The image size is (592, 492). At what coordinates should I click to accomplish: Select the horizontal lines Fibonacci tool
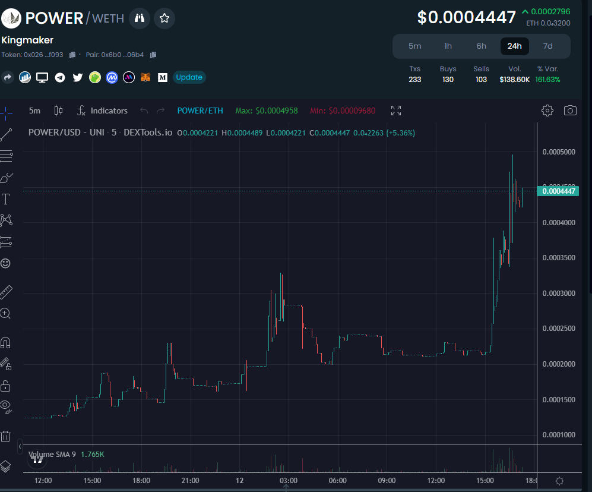[6, 156]
